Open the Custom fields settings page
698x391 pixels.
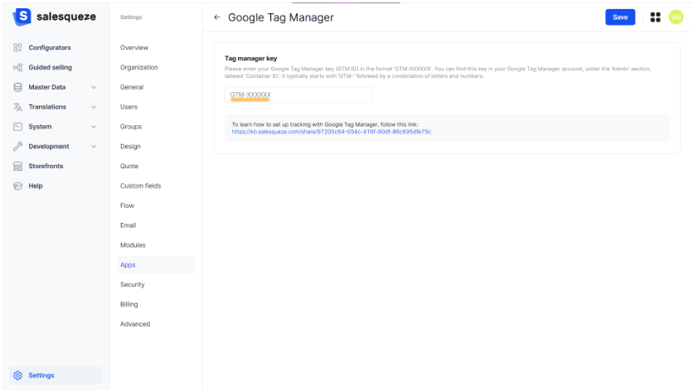click(x=141, y=186)
